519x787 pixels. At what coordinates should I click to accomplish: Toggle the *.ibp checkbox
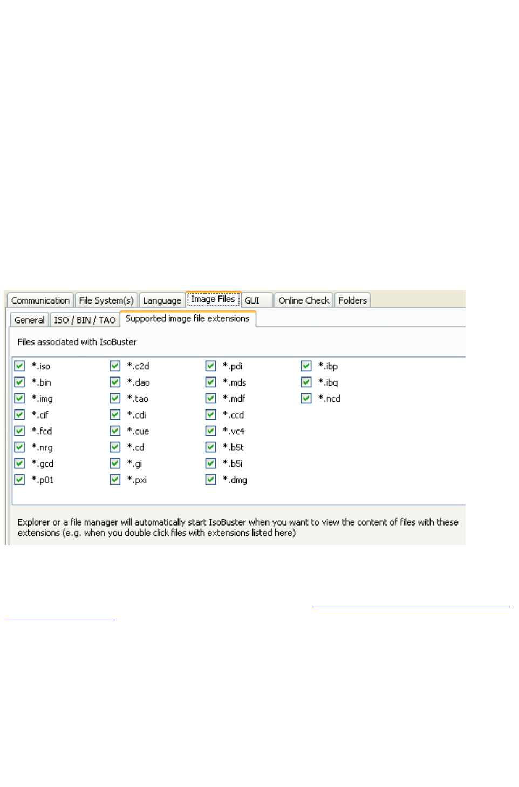click(306, 366)
